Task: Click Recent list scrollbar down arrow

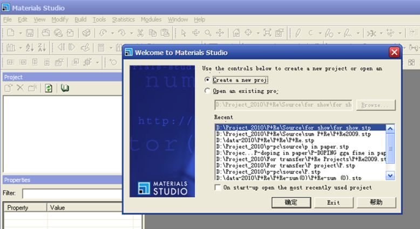Action: (390, 176)
